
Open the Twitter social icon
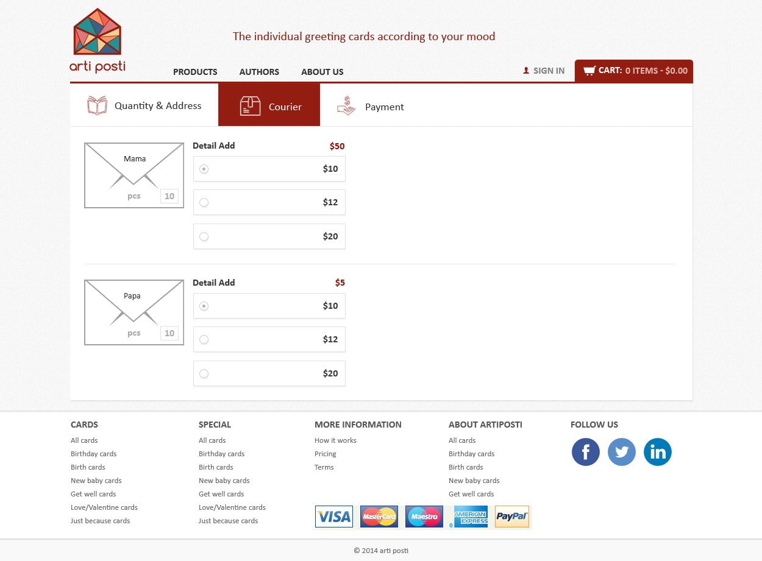tap(622, 452)
